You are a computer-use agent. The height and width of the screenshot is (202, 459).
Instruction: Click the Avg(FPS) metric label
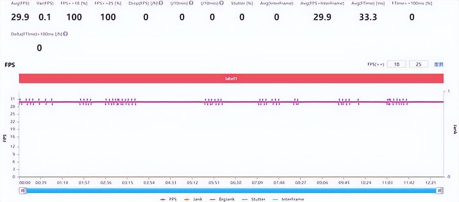(20, 4)
